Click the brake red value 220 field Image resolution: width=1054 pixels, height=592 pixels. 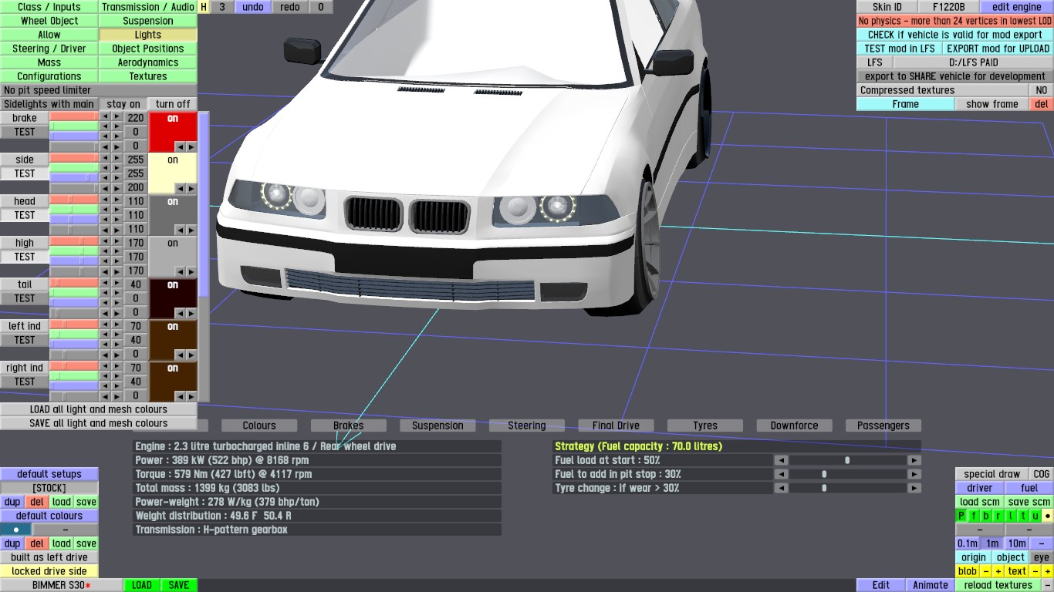tap(136, 118)
